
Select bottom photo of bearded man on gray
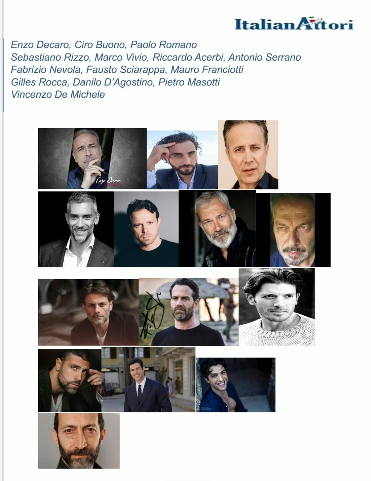[79, 441]
